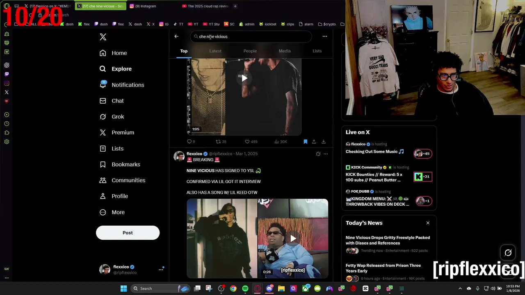
Task: Open Explore in the sidebar
Action: click(x=116, y=69)
